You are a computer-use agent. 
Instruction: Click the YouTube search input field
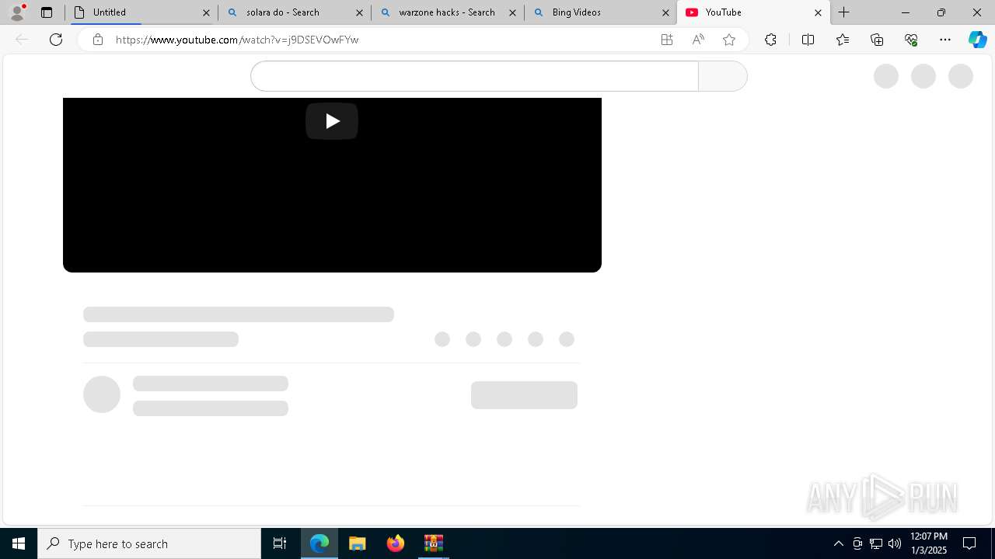tap(474, 76)
